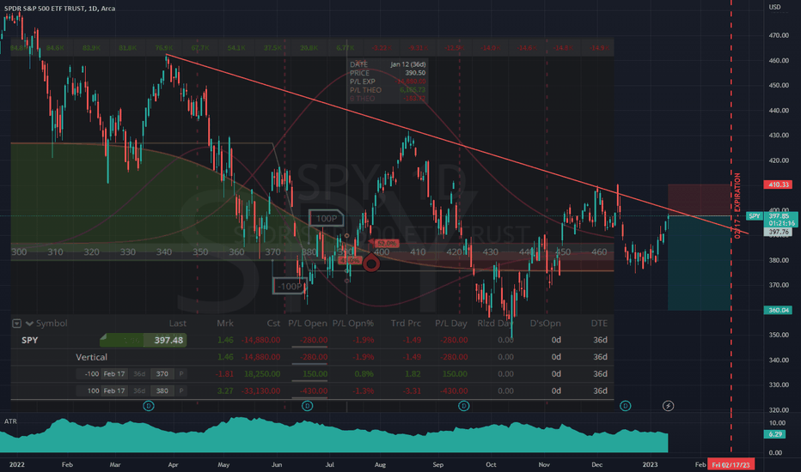801x472 pixels.
Task: Open the Feb 17 expiration of the 380 leg
Action: (114, 390)
